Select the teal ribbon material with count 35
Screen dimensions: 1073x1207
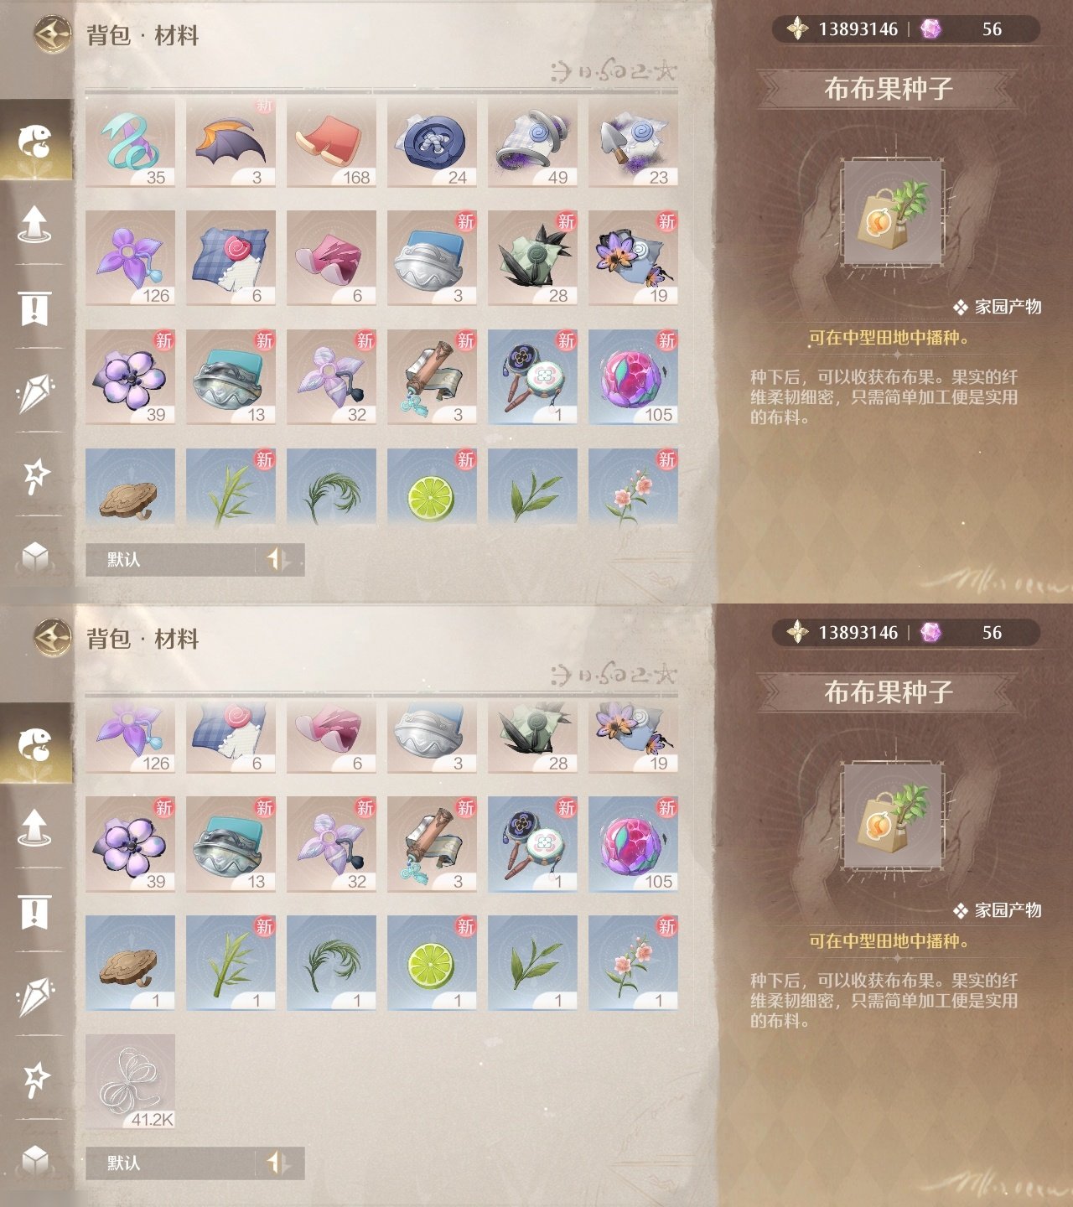click(130, 141)
